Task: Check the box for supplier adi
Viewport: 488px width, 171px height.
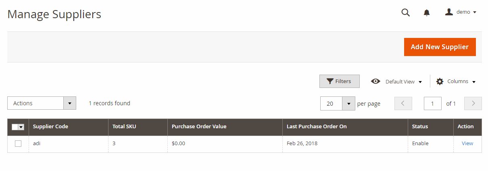Action: [x=18, y=144]
